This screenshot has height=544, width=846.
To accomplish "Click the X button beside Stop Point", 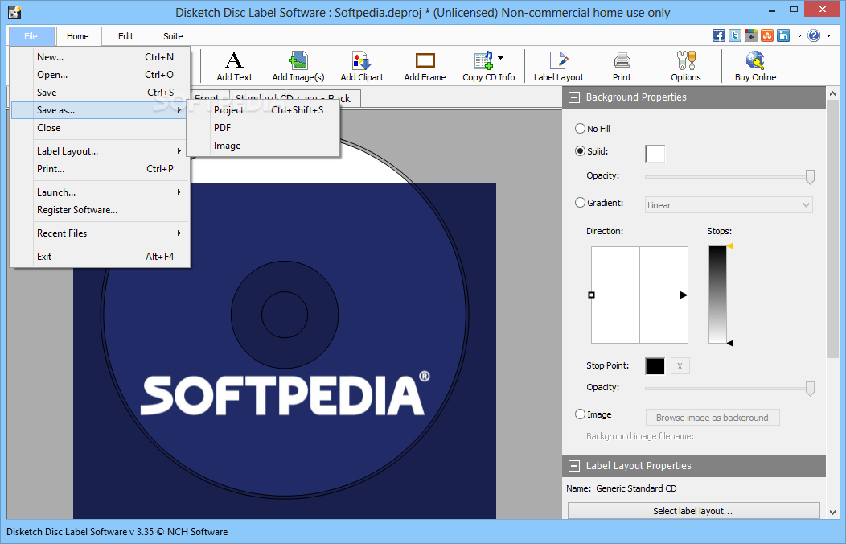I will click(x=680, y=366).
